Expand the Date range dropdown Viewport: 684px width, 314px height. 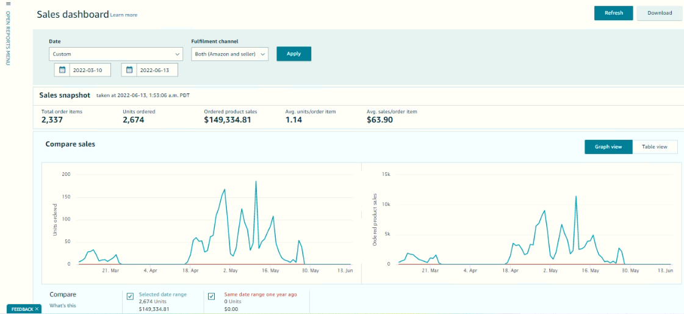[x=115, y=54]
